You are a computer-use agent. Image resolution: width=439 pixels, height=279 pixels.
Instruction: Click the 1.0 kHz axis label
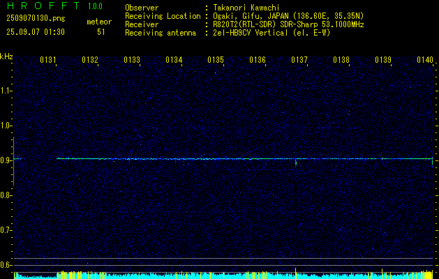(x=6, y=126)
